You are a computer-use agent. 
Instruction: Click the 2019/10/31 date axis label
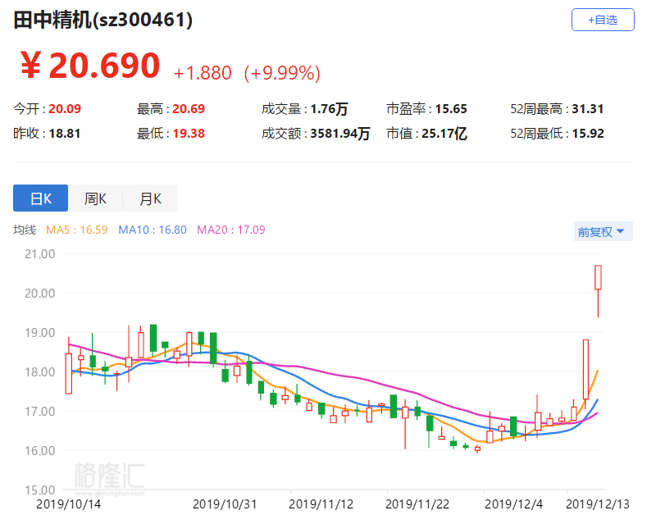225,504
